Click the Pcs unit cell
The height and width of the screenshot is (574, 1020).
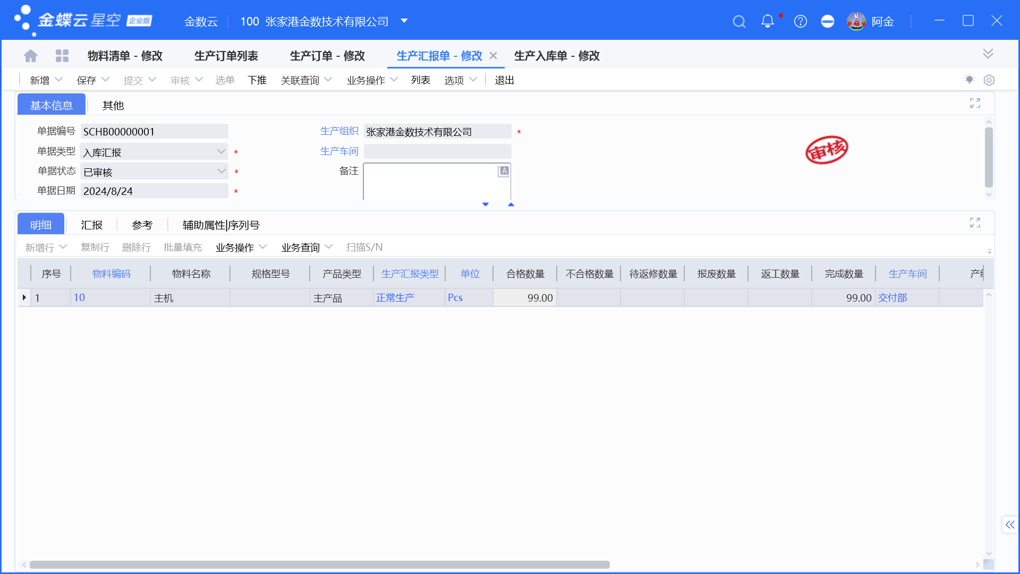point(469,297)
